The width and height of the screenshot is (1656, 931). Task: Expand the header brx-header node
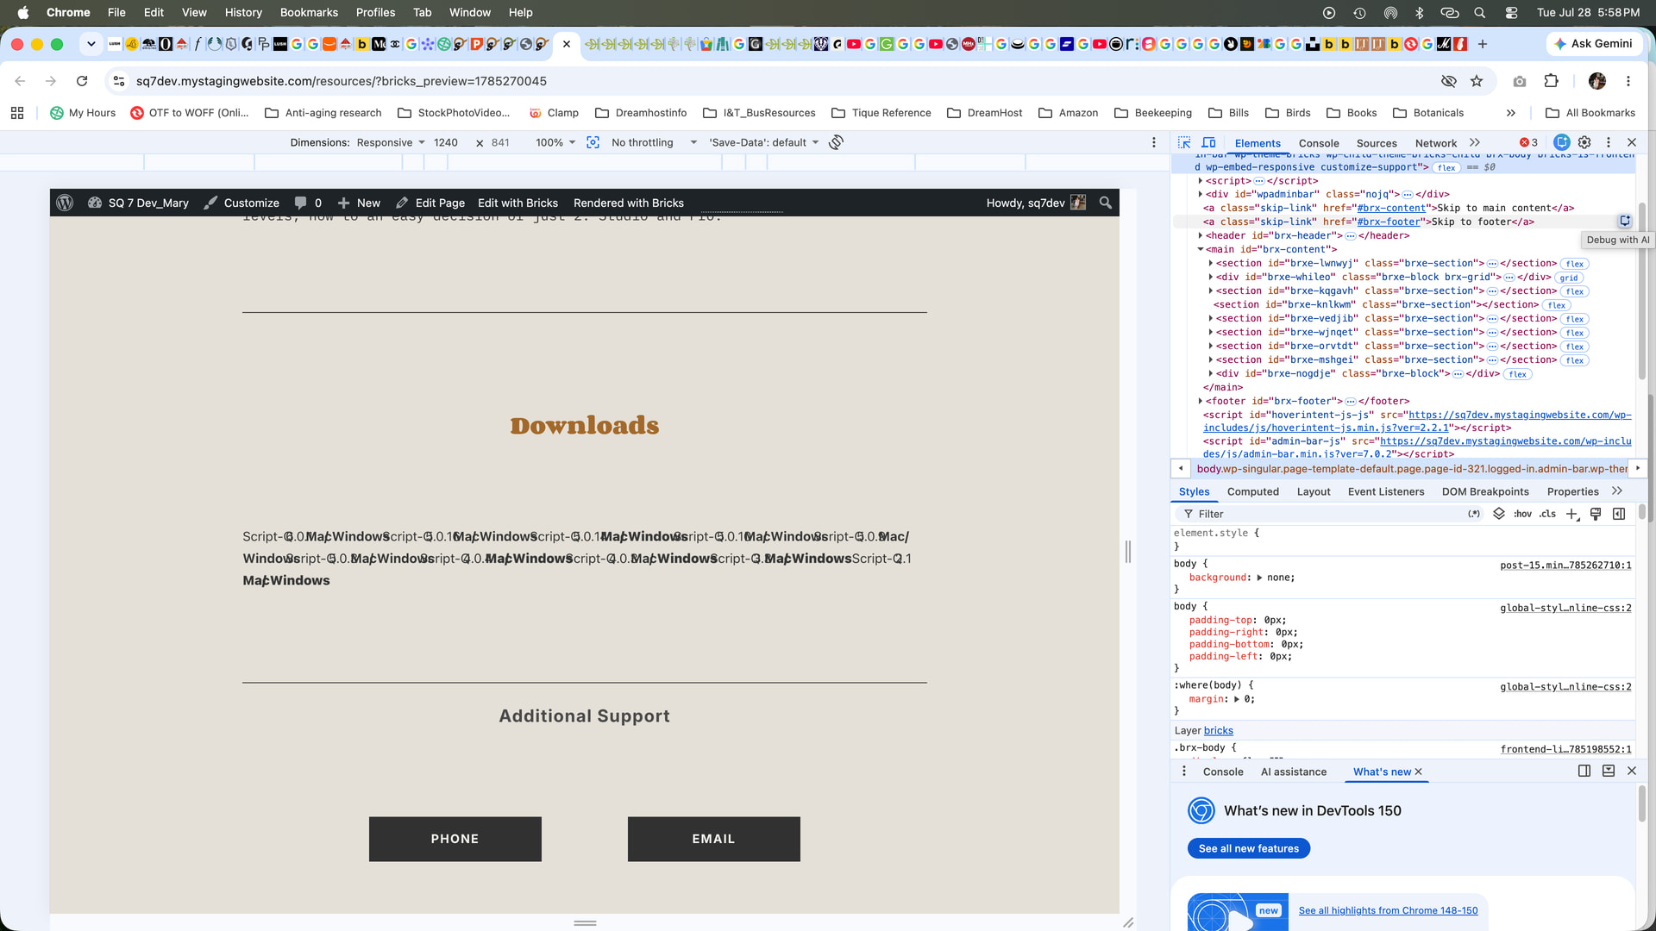pos(1201,235)
